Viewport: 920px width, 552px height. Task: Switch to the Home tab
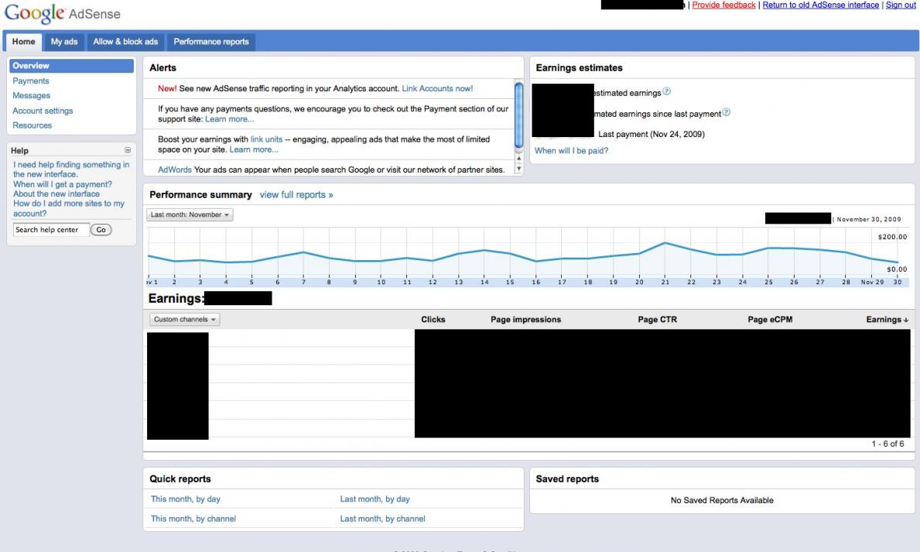click(23, 42)
